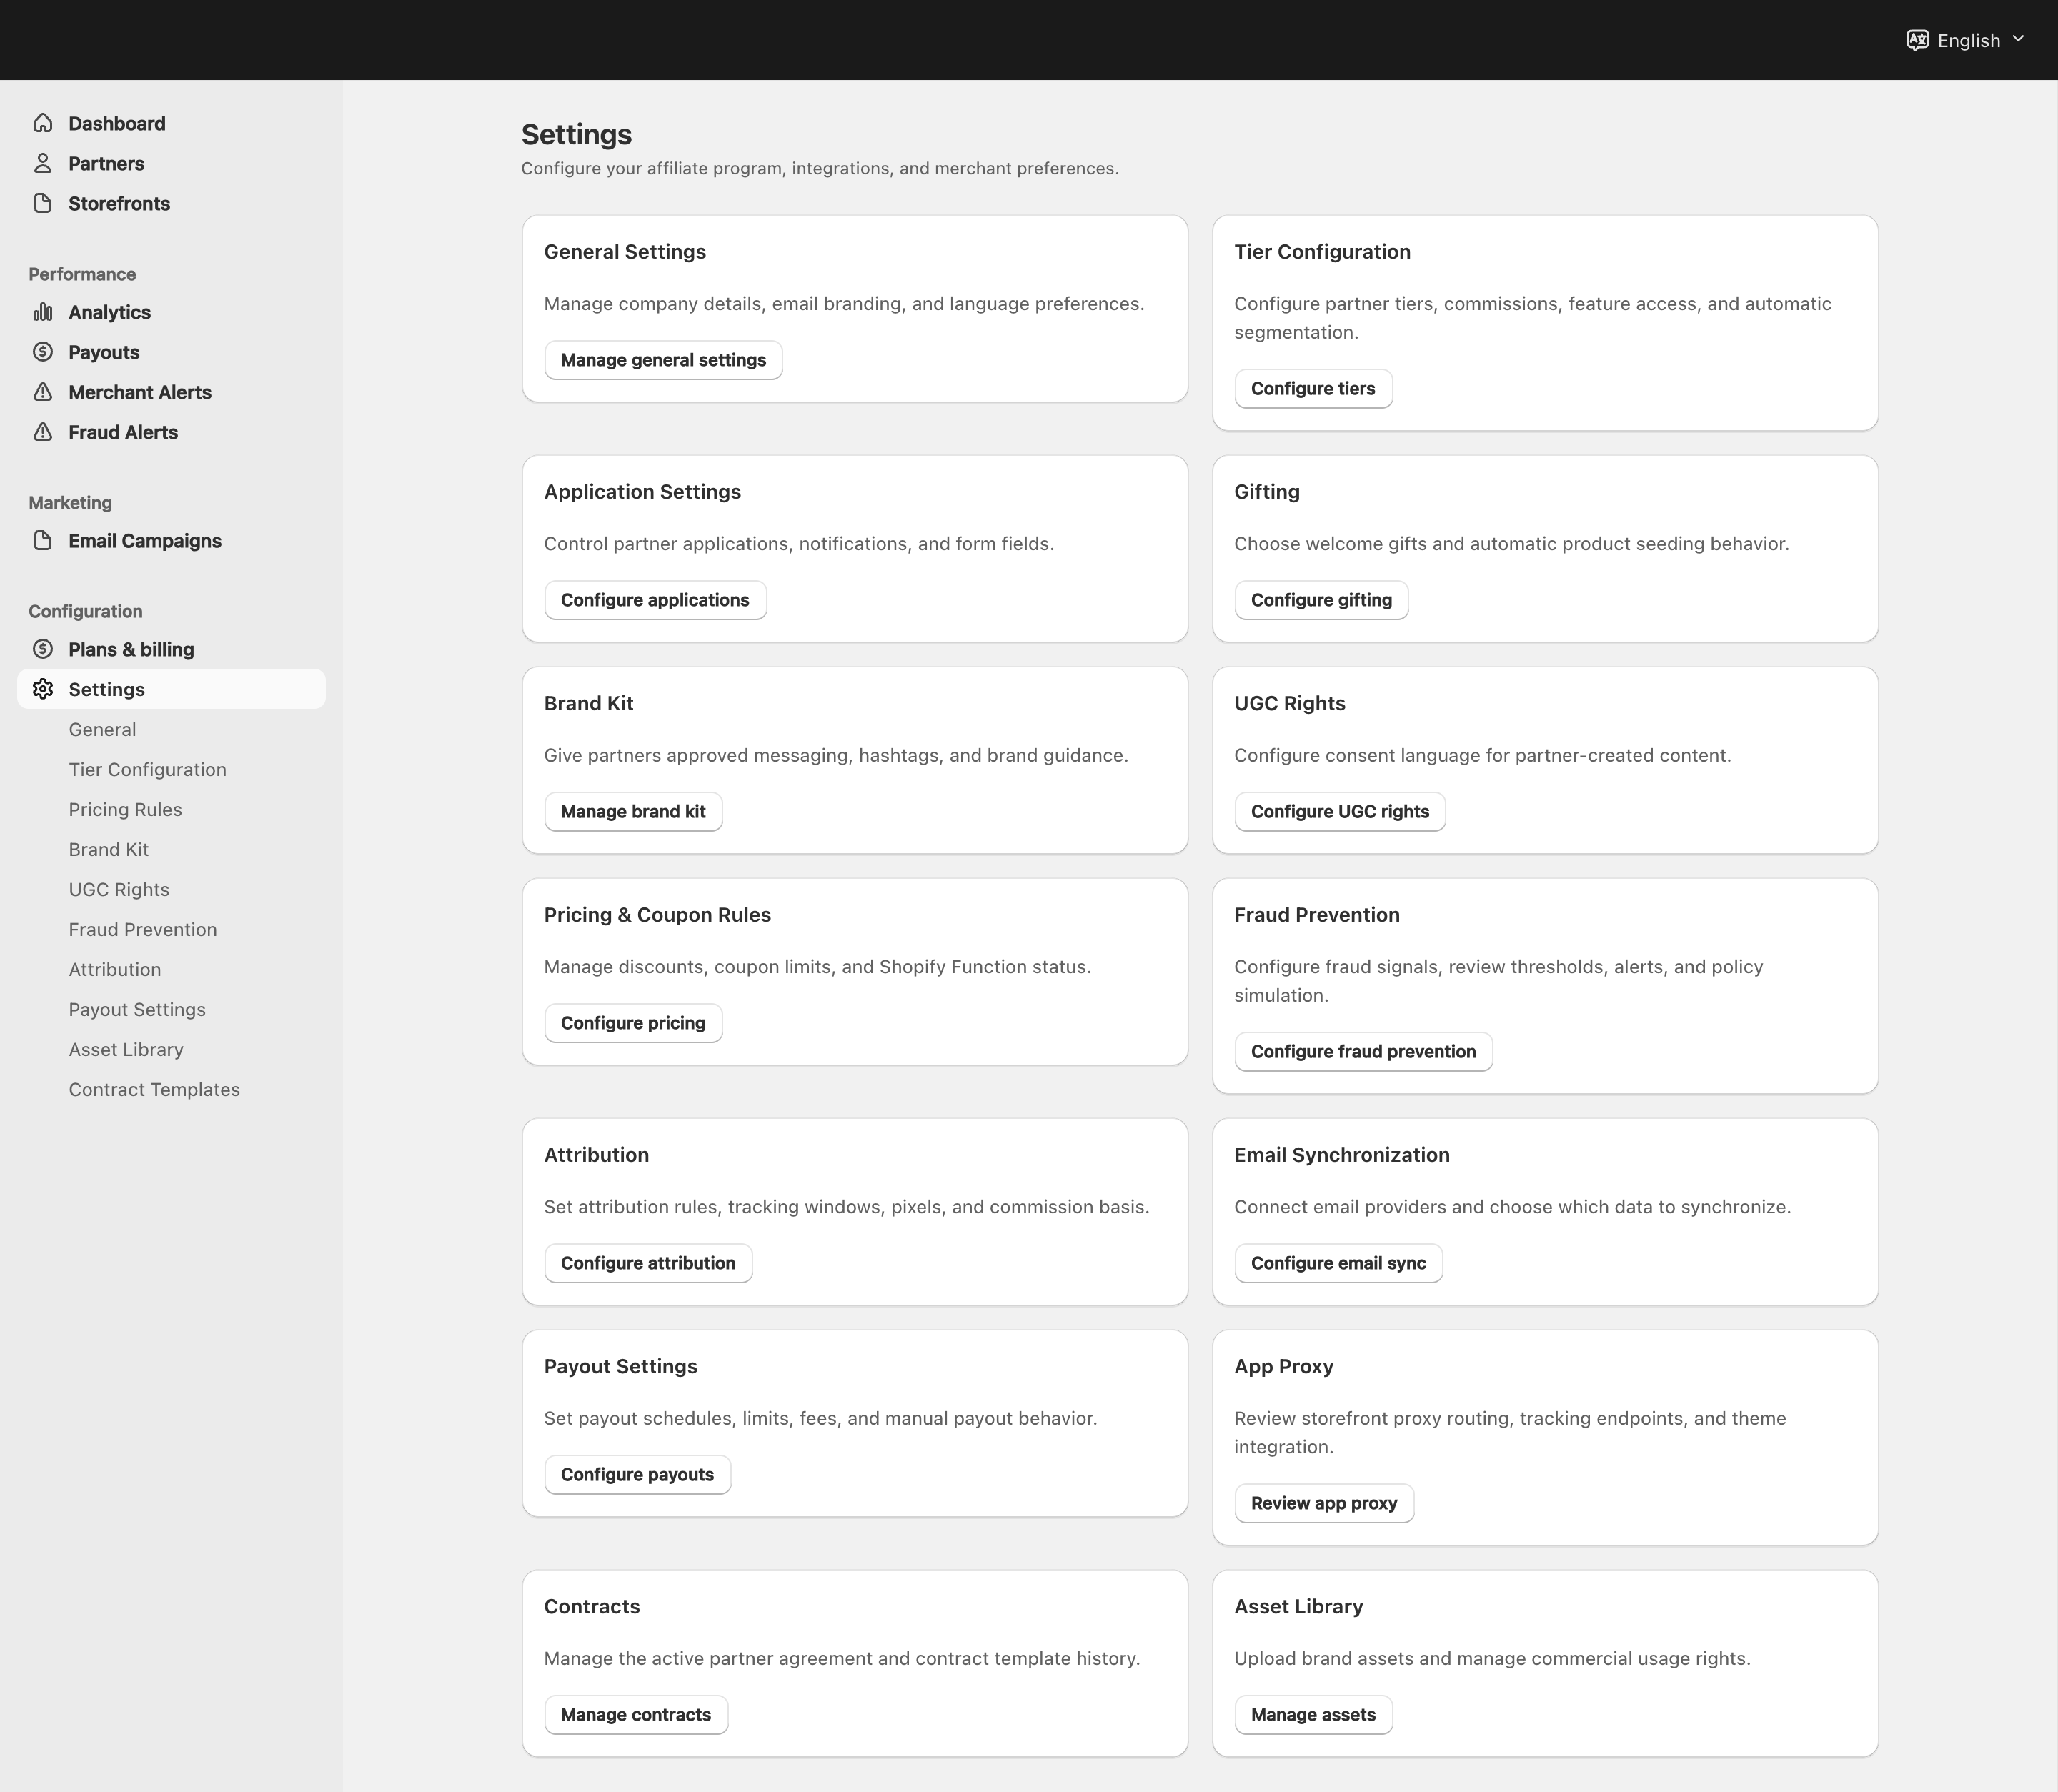Screen dimensions: 2058x1792
Task: Click the Settings gear icon
Action: click(x=43, y=689)
